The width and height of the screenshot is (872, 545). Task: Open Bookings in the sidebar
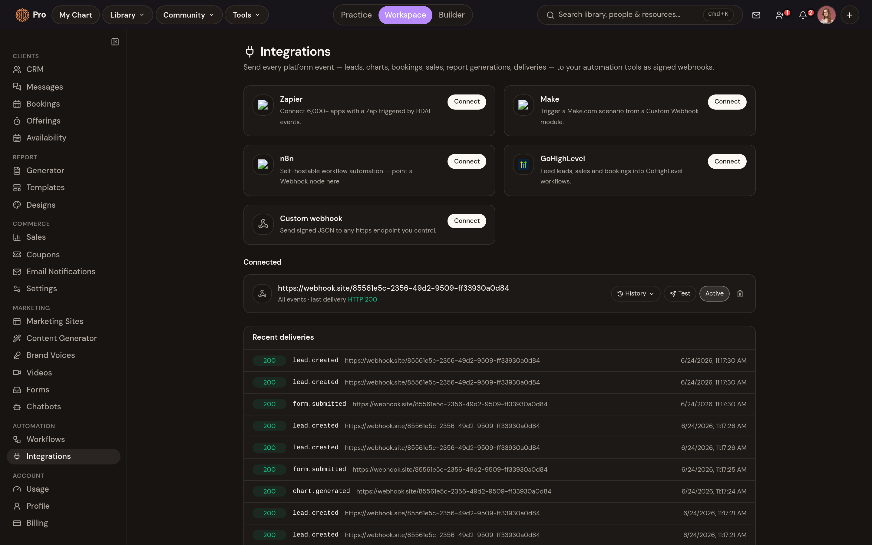(x=63, y=104)
